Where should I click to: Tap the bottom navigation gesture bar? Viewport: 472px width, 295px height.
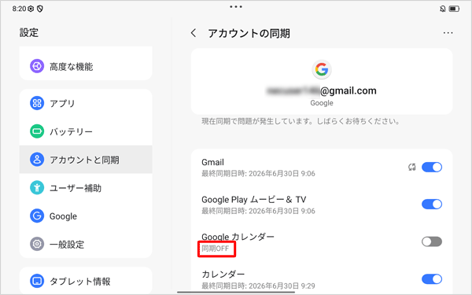click(236, 292)
